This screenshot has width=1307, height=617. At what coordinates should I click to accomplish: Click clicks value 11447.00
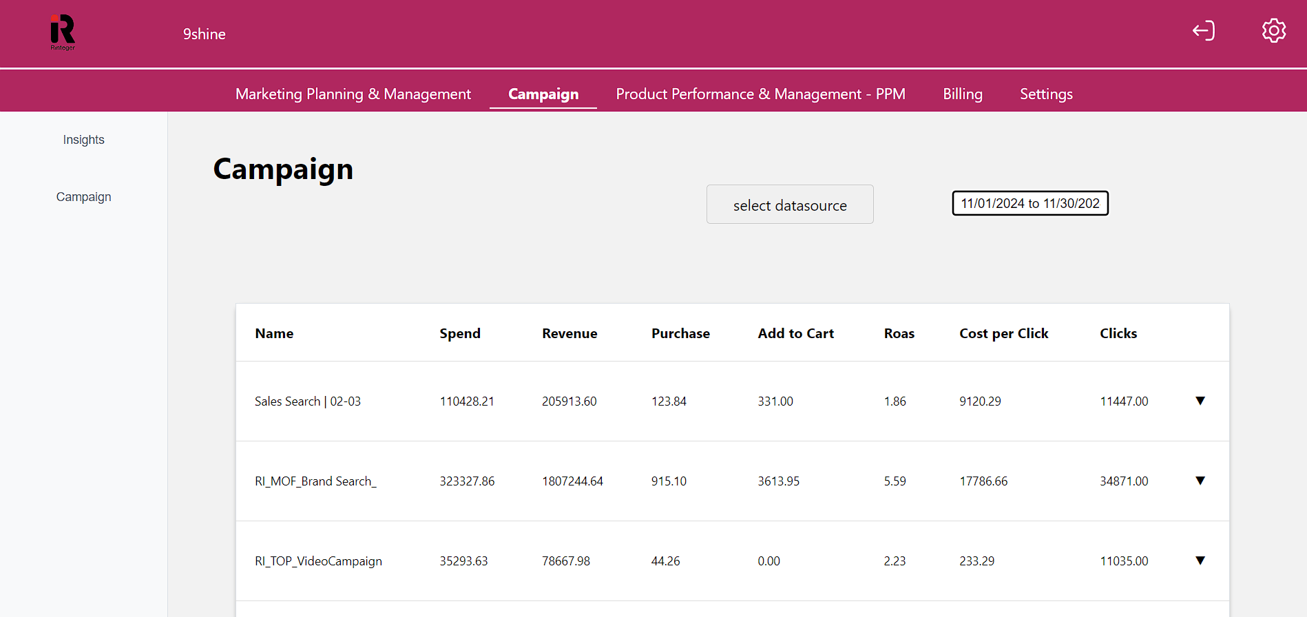[x=1124, y=401]
